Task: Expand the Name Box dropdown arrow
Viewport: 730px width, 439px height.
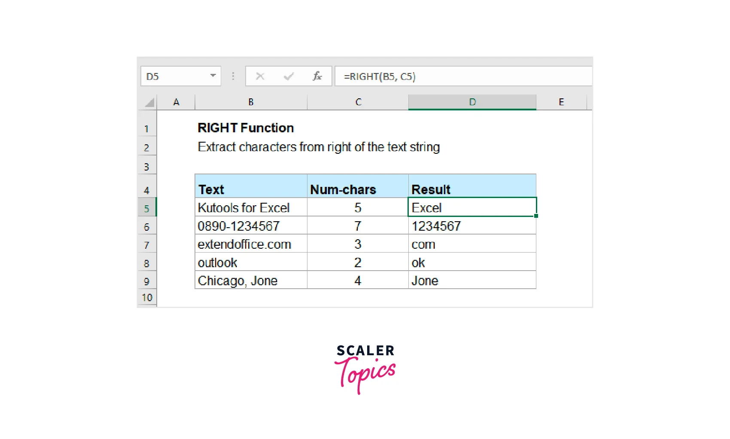Action: (213, 76)
